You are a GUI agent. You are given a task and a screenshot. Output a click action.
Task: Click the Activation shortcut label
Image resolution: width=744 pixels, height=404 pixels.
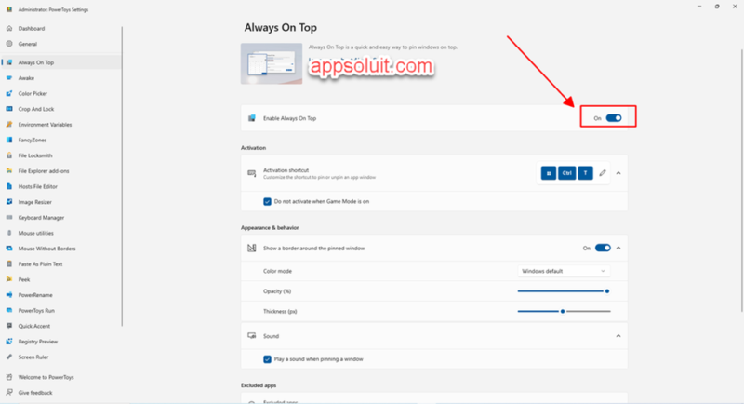click(x=286, y=170)
